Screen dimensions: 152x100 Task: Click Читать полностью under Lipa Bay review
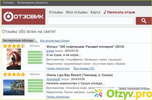click(x=58, y=97)
